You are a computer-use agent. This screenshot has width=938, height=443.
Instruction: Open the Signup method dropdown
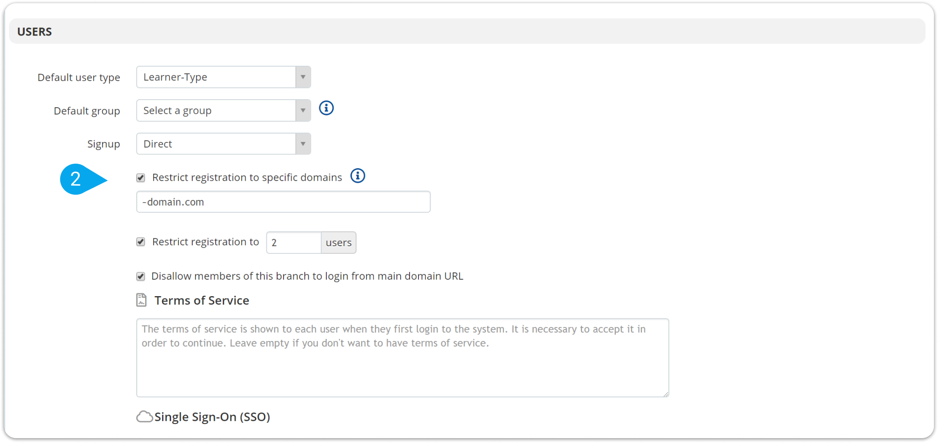pyautogui.click(x=216, y=144)
